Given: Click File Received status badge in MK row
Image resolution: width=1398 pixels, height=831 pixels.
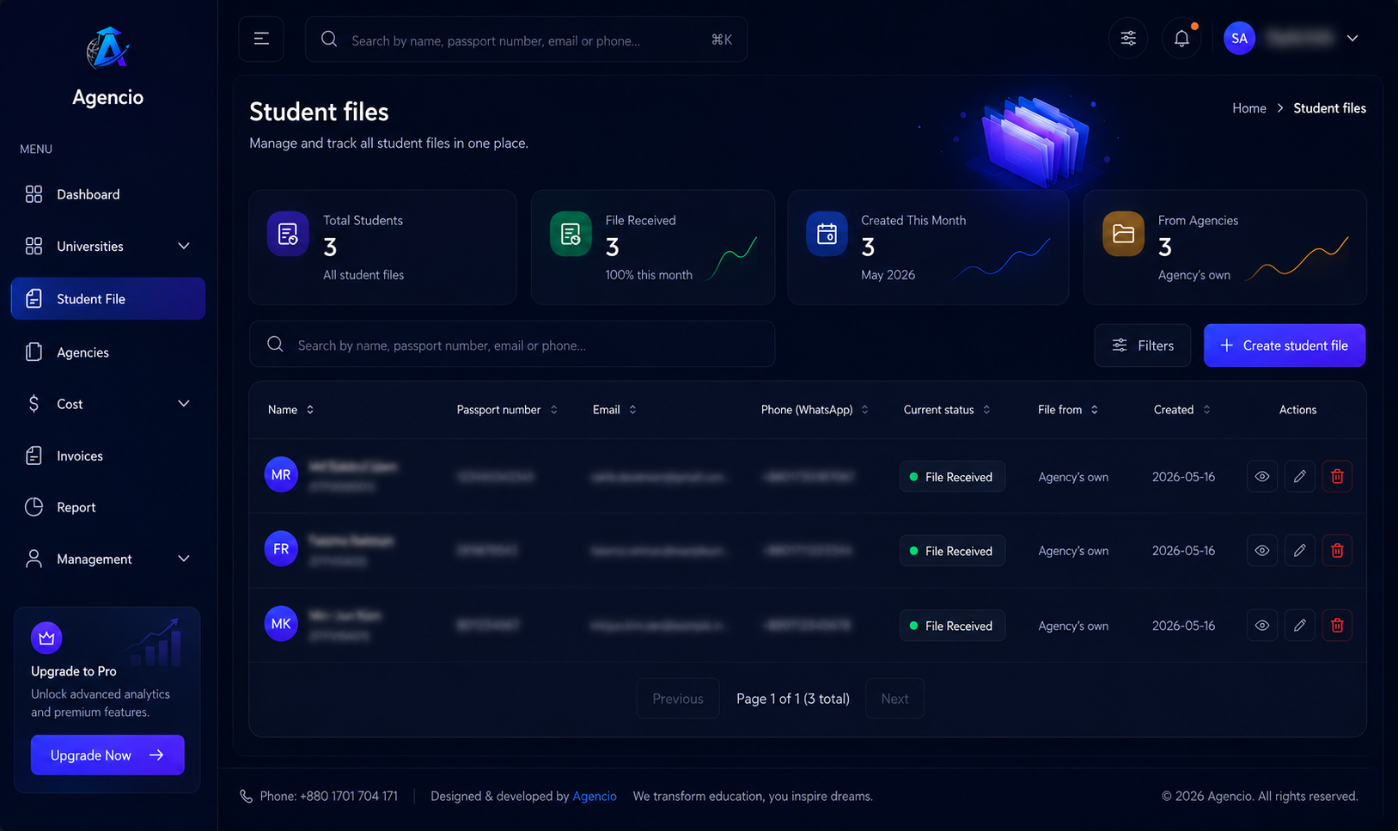Looking at the screenshot, I should (x=952, y=626).
